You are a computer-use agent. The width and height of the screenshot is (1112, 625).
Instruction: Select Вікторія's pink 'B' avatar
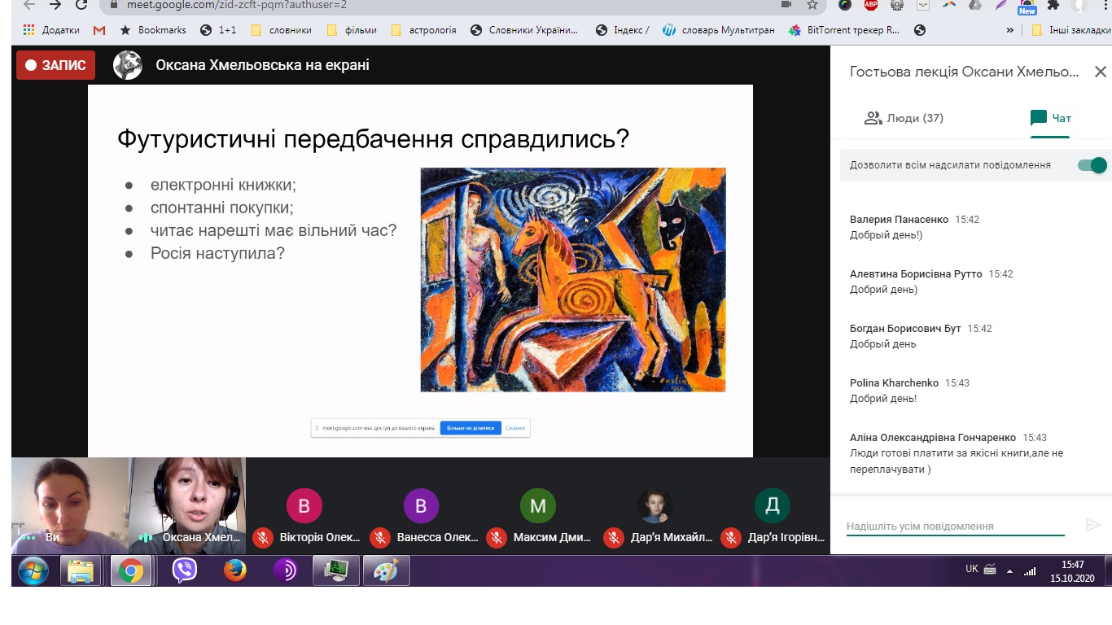tap(304, 505)
